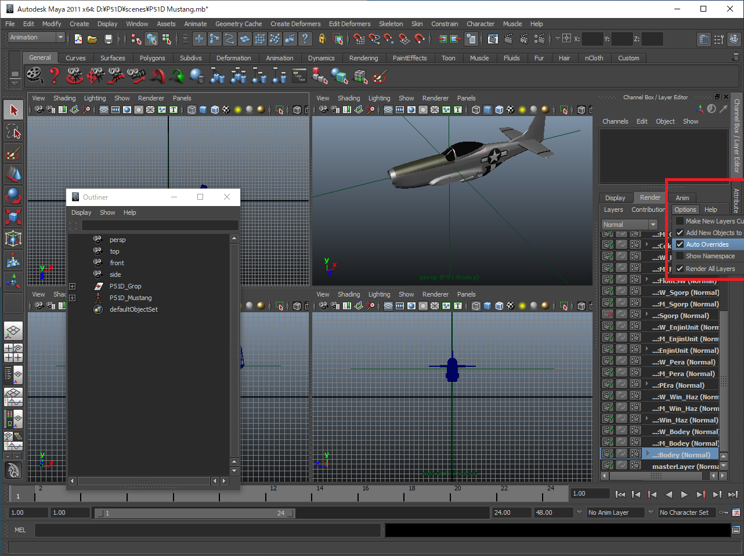744x556 pixels.
Task: Open the Create Deformers menu
Action: pos(295,24)
